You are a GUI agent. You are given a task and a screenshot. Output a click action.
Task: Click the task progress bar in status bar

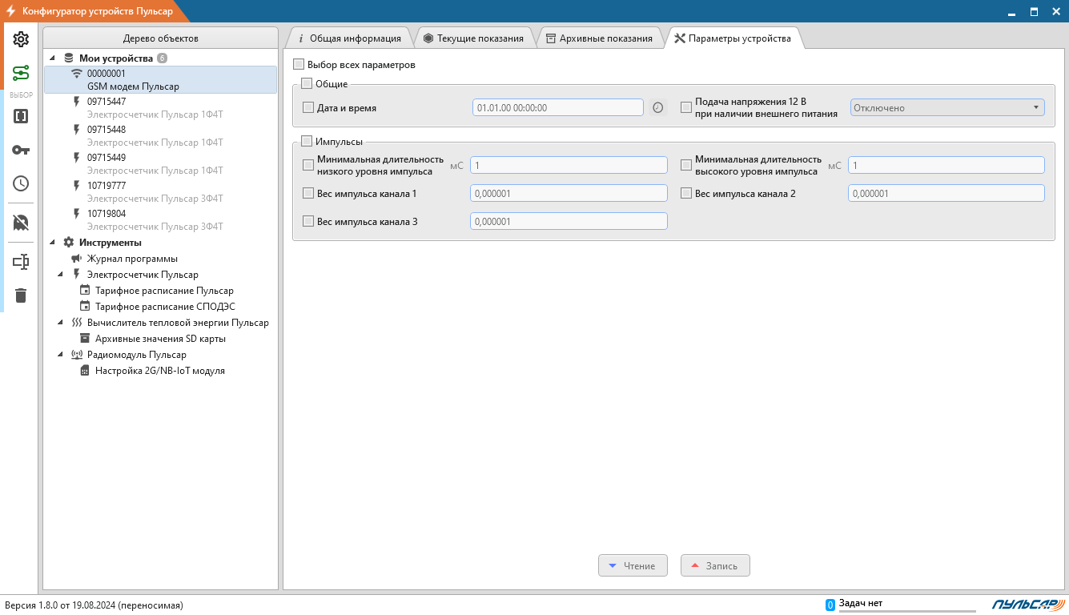point(907,612)
